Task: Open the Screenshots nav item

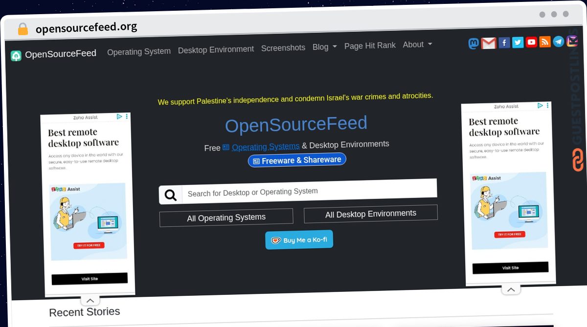Action: [x=283, y=48]
